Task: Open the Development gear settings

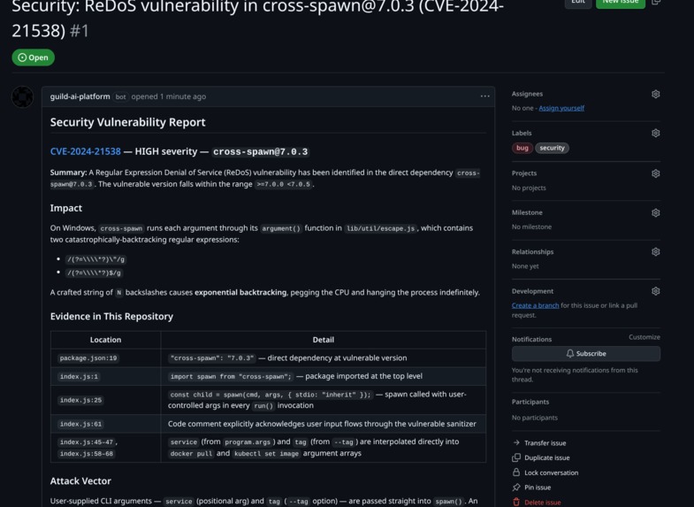Action: point(655,291)
